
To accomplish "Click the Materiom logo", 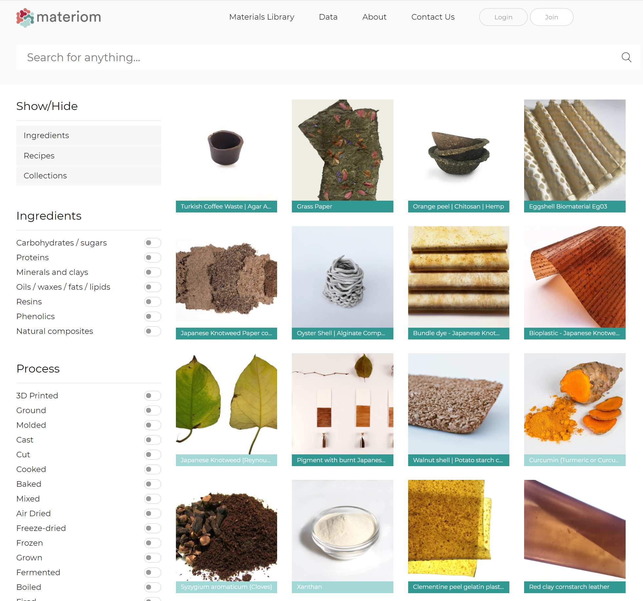I will (59, 17).
